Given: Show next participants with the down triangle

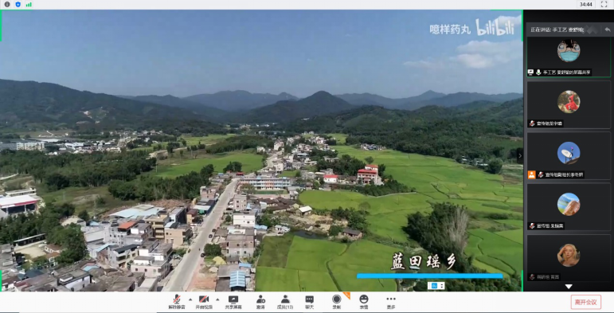Looking at the screenshot, I should 569,287.
